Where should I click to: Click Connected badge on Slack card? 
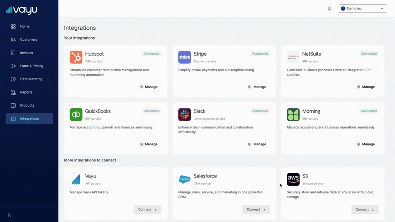coord(260,111)
